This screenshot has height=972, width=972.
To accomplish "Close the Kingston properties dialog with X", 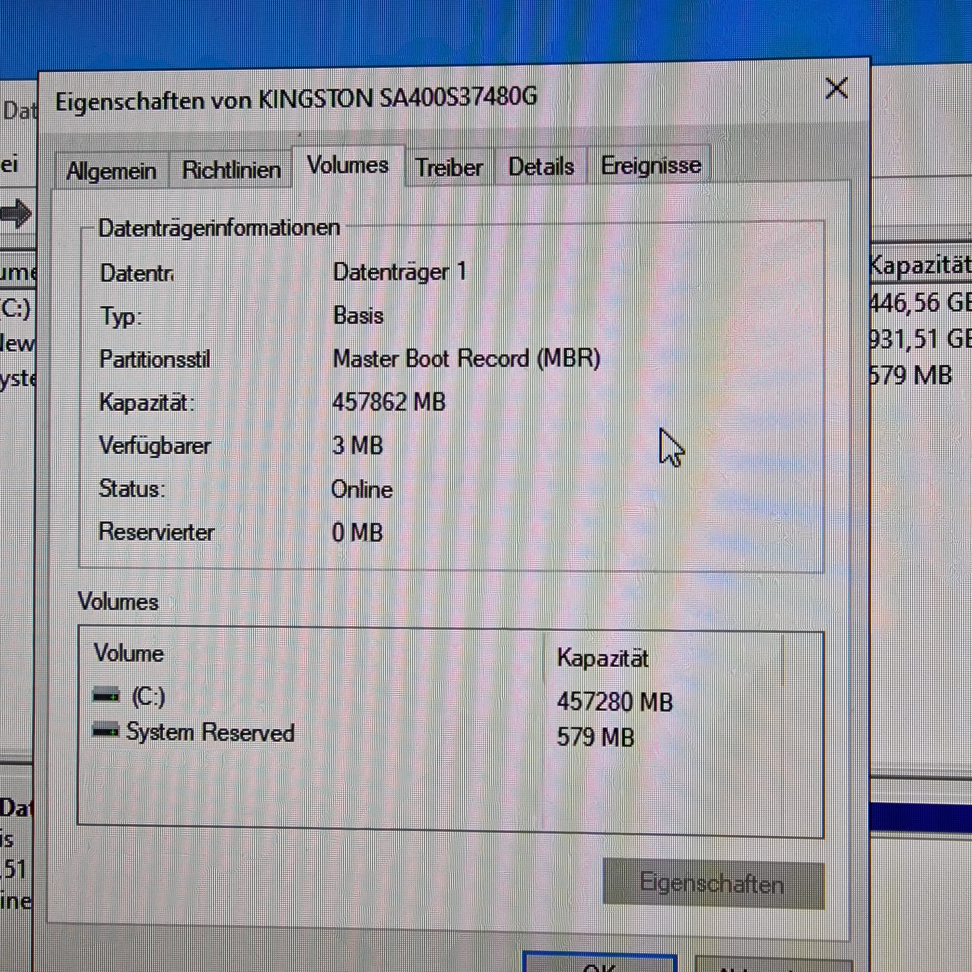I will tap(837, 89).
